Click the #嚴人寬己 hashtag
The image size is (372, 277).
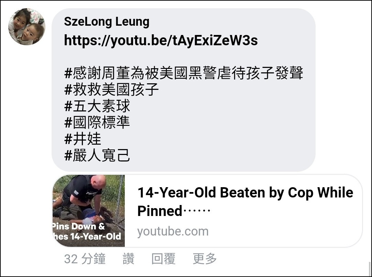(97, 155)
